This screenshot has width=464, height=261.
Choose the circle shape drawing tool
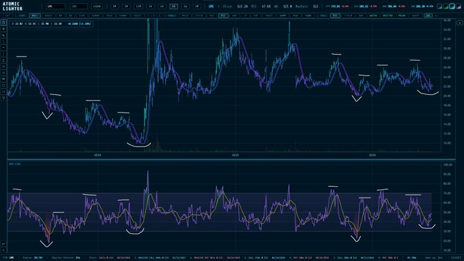pos(3,85)
